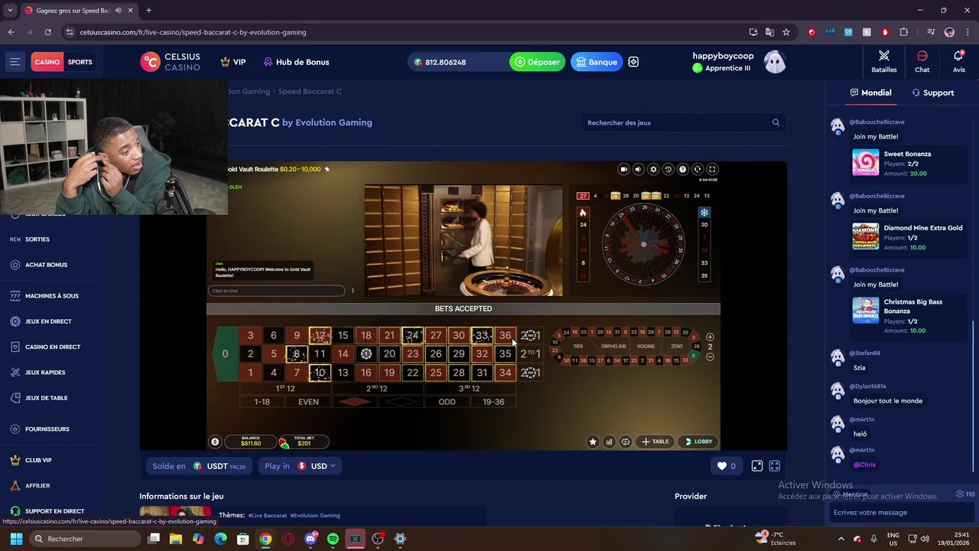979x551 pixels.
Task: Open Diamond Mine Extra Gold battle thumbnail
Action: pyautogui.click(x=866, y=236)
